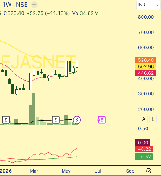
Task: Click the purple lightning bolt event icon
Action: pos(77,120)
